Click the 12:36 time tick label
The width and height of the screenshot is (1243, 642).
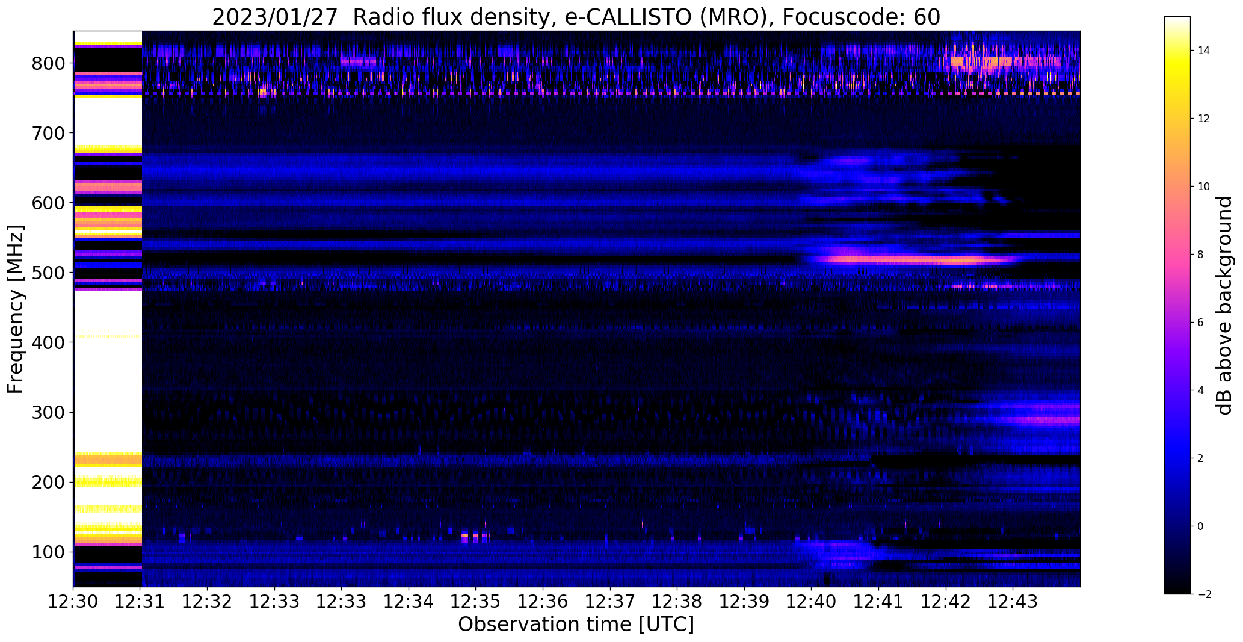click(543, 602)
